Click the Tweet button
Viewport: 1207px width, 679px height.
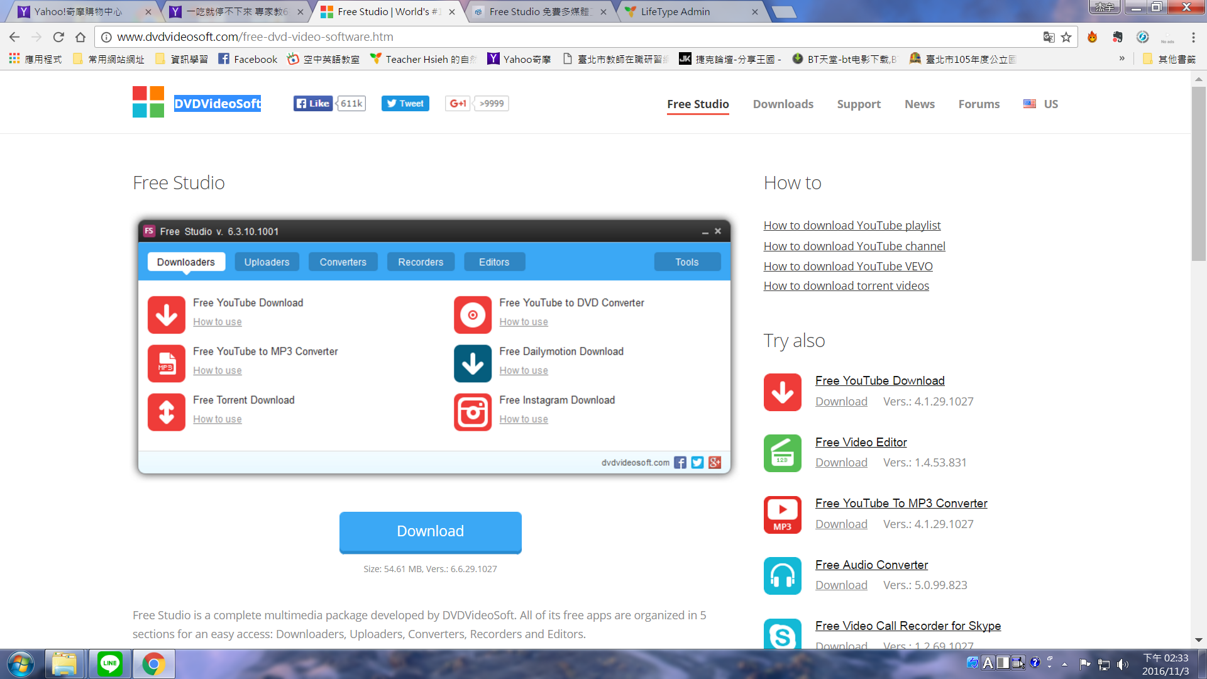[405, 104]
